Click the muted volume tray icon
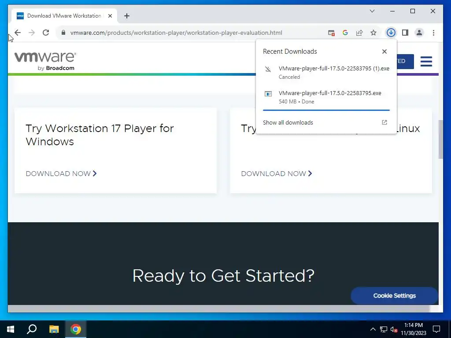Viewport: 451px width, 338px height. 394,329
